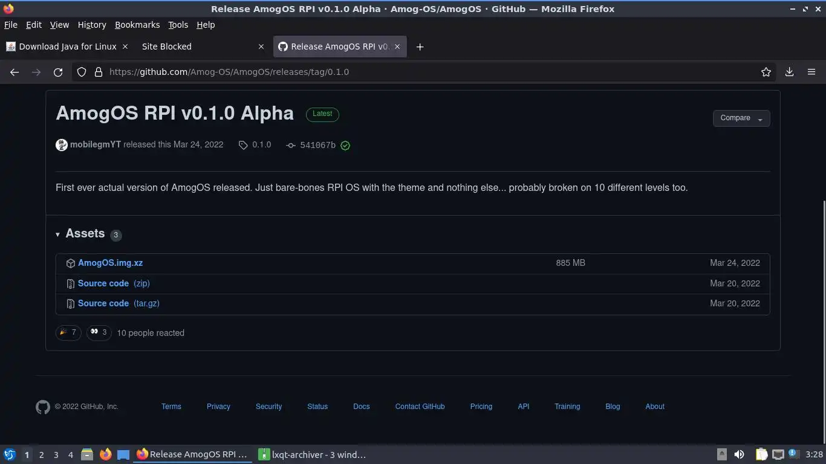
Task: Reload the current GitHub page
Action: 58,72
